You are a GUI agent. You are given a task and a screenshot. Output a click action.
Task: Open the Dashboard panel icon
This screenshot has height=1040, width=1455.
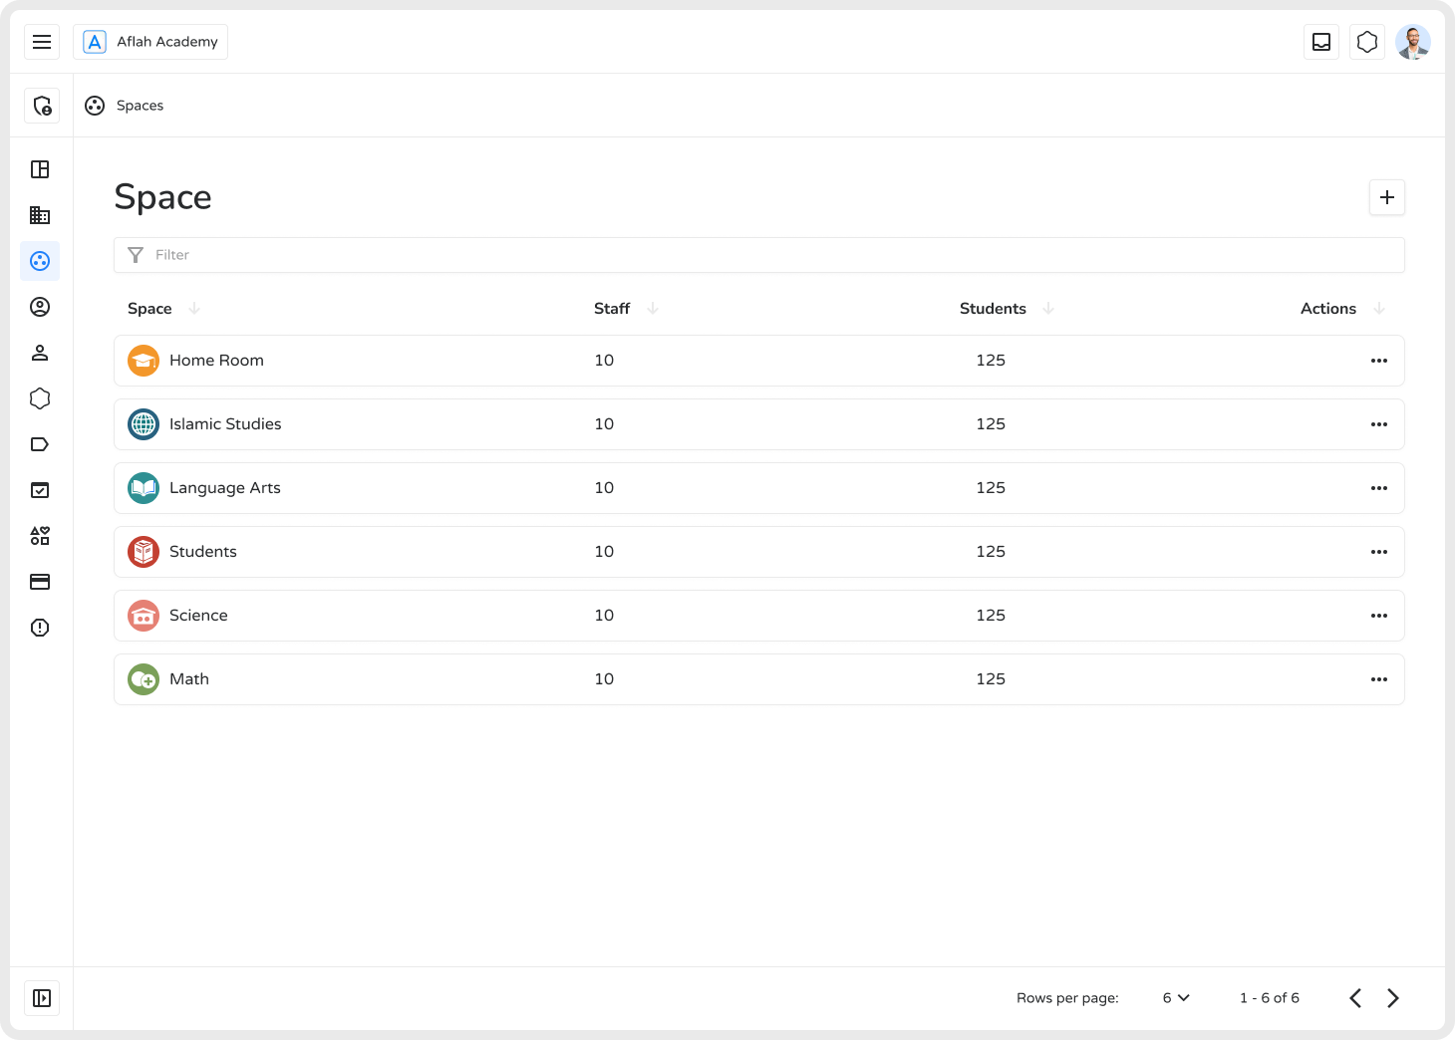pos(40,169)
